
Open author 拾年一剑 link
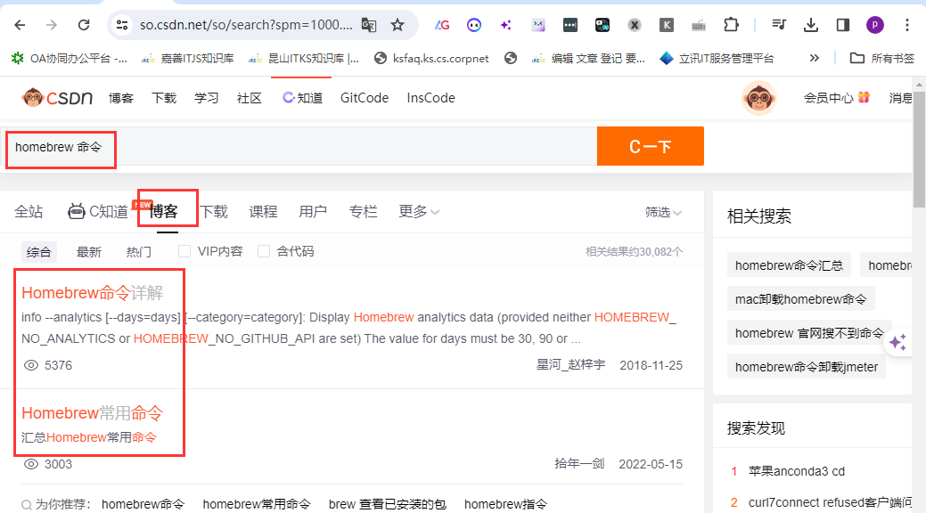click(579, 463)
